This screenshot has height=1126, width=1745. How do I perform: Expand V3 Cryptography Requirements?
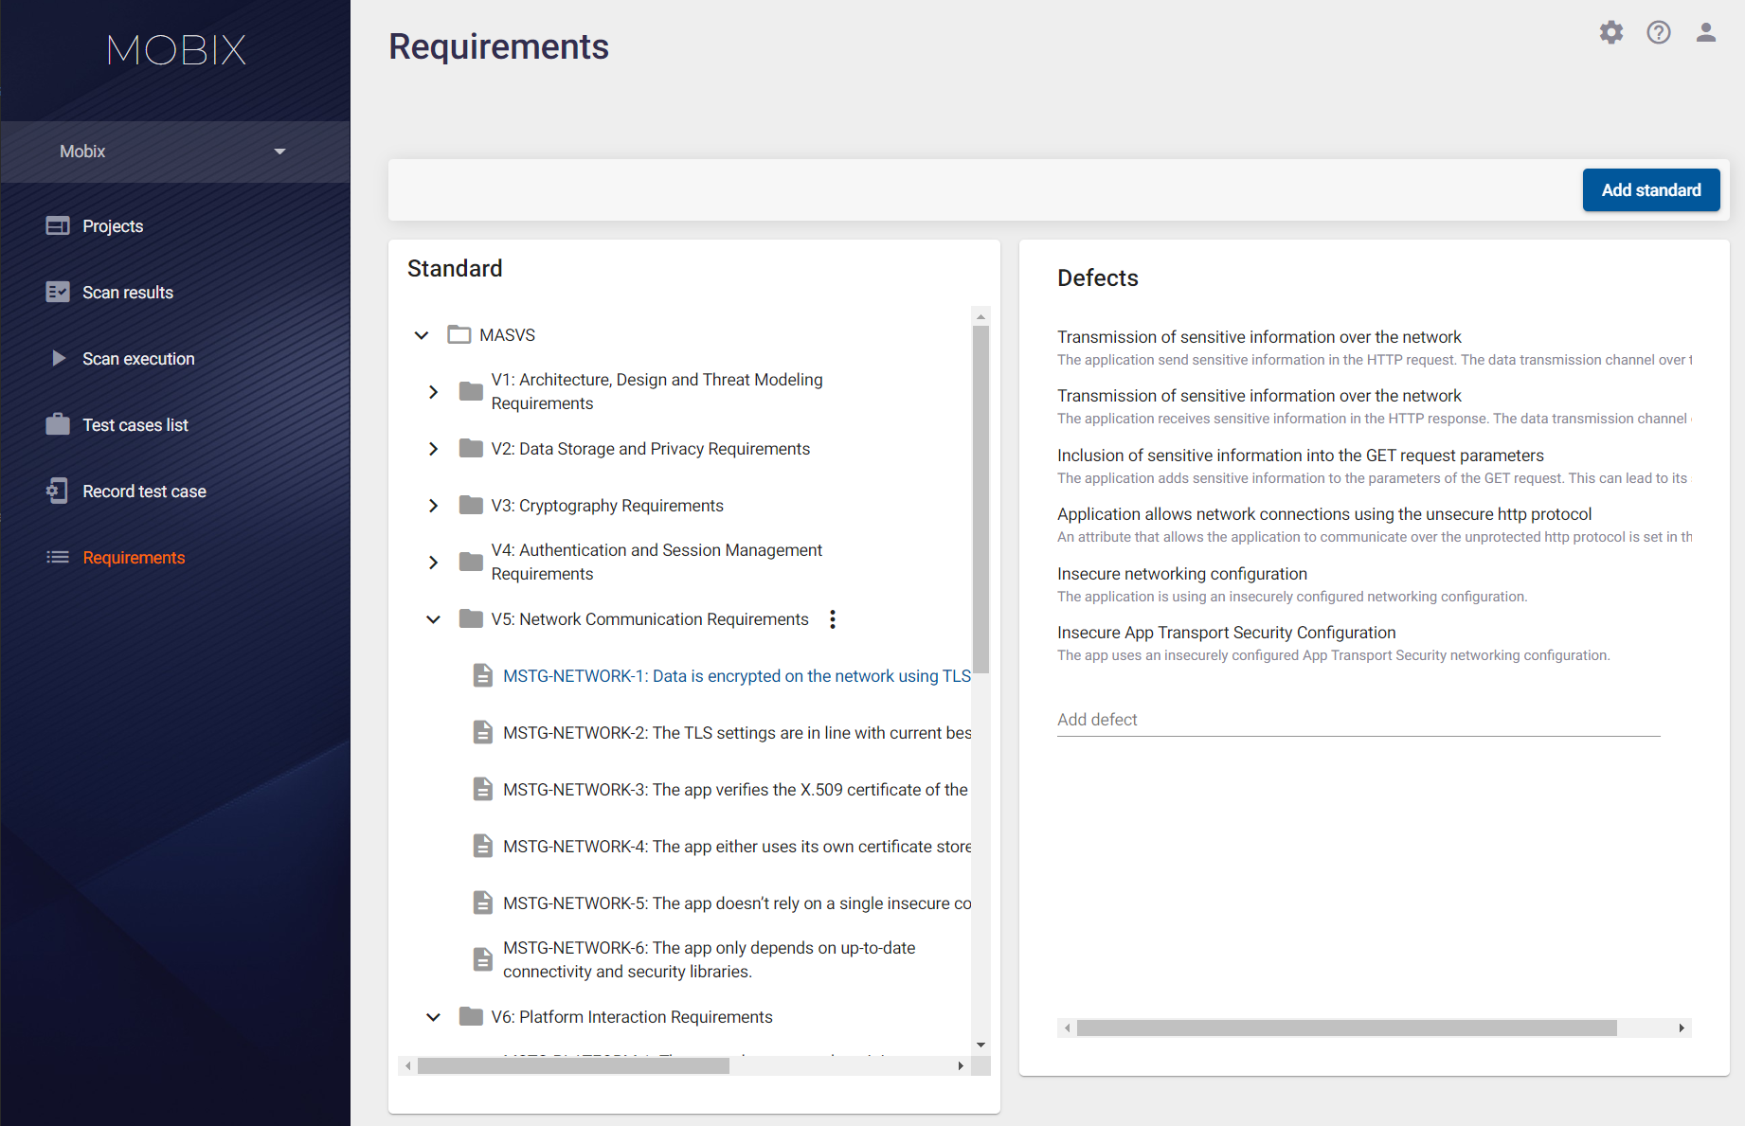click(433, 505)
